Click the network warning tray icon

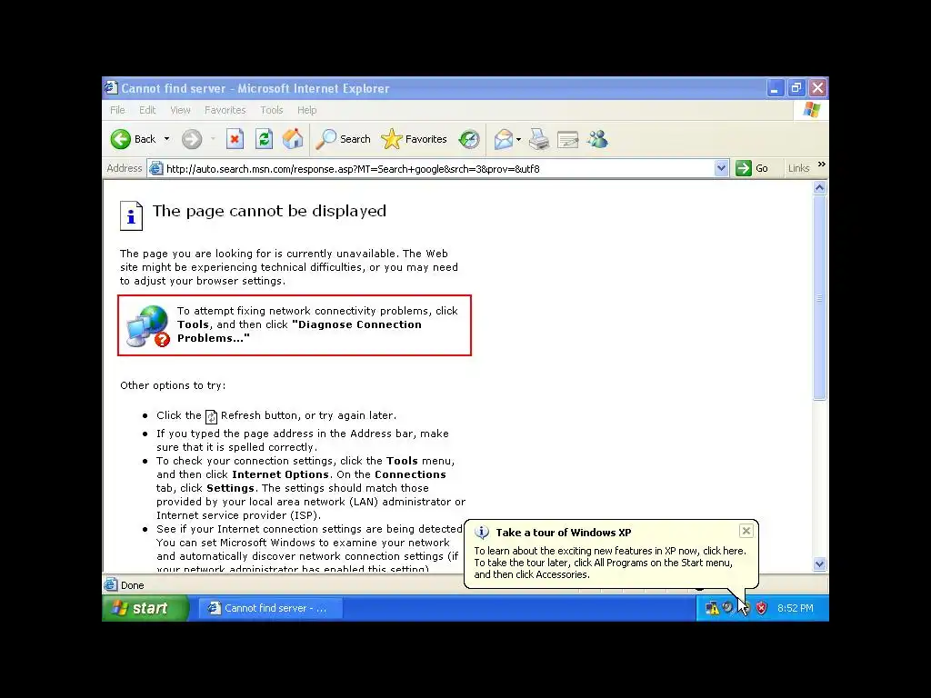pyautogui.click(x=711, y=608)
